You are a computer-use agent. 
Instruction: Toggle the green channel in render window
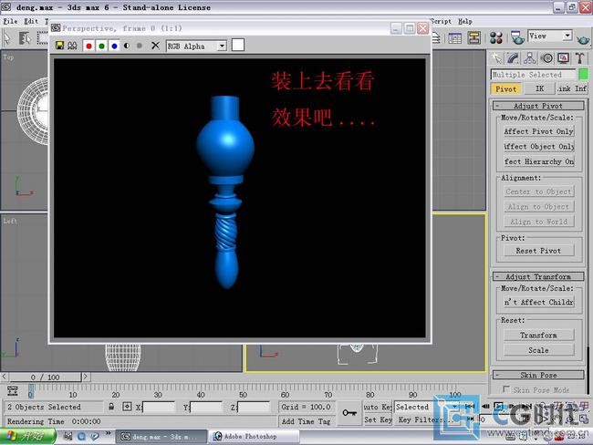pyautogui.click(x=101, y=46)
